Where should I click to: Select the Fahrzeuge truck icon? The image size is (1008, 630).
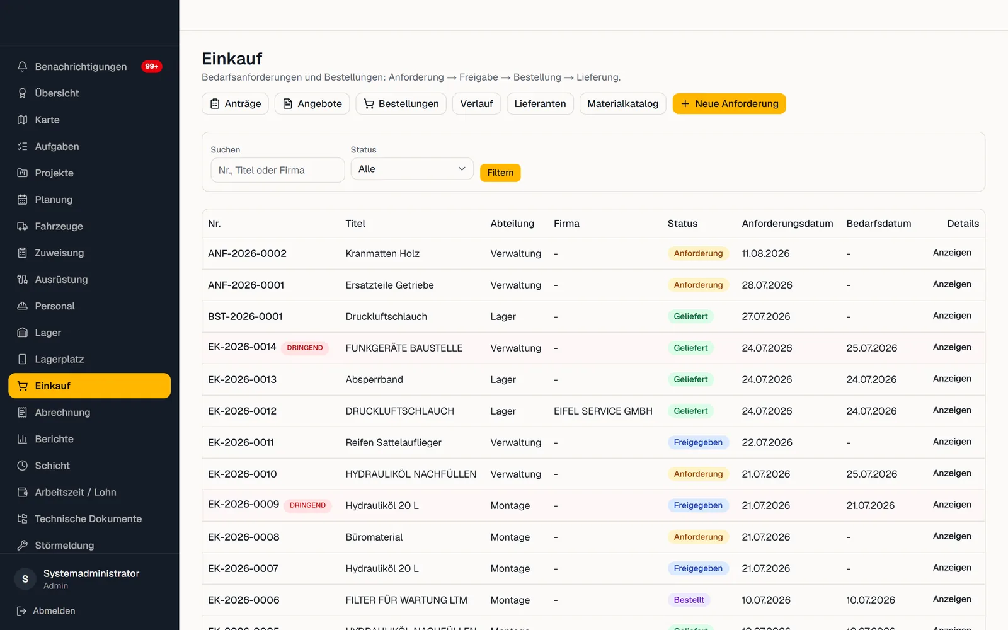tap(23, 226)
